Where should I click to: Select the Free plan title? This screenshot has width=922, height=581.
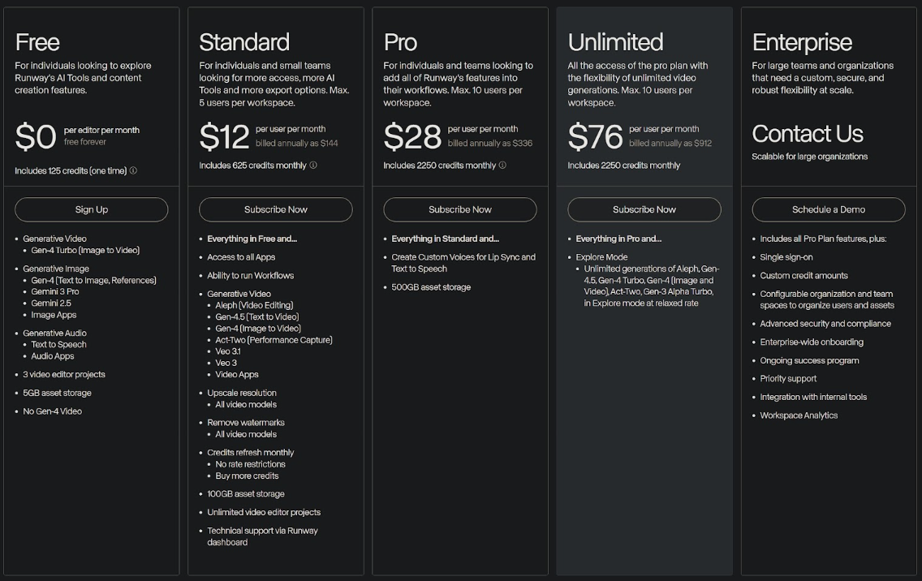coord(37,42)
